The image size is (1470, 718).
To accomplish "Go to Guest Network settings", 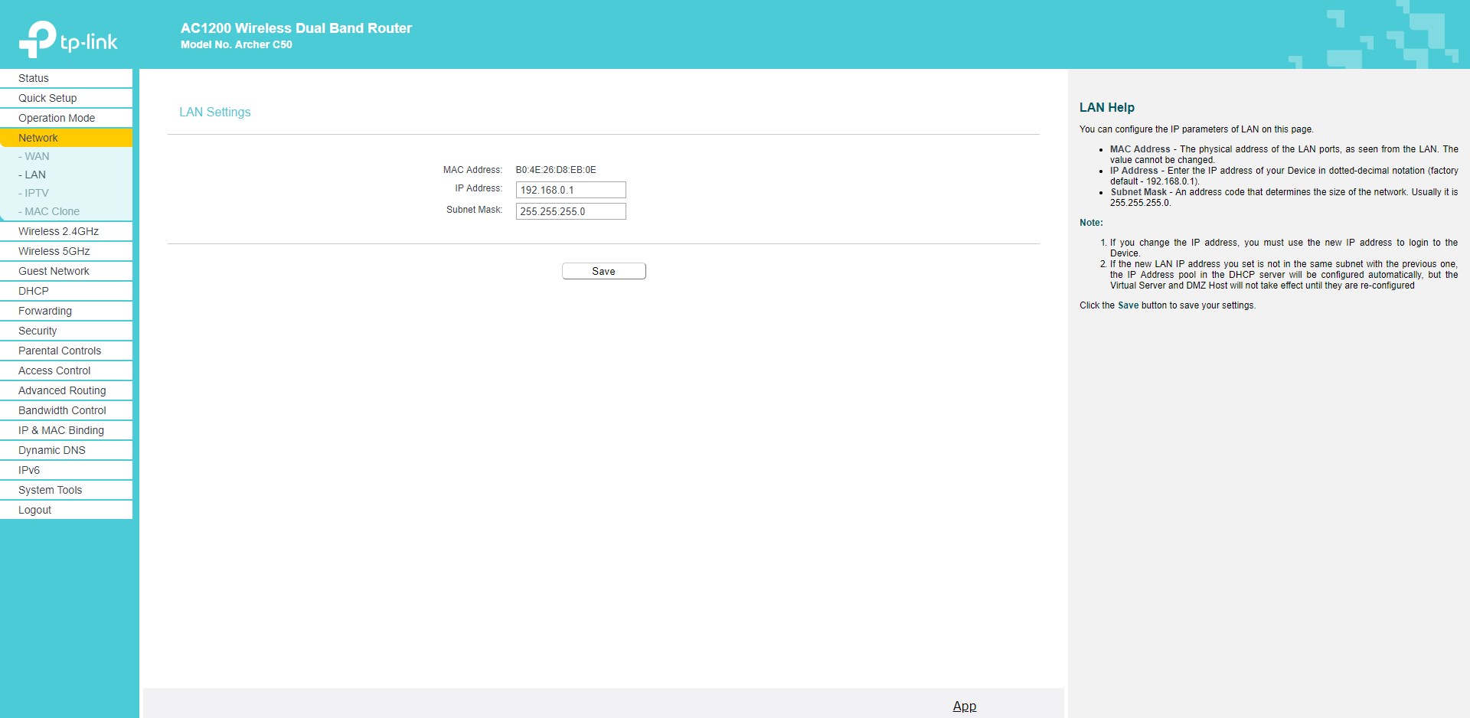I will point(54,271).
